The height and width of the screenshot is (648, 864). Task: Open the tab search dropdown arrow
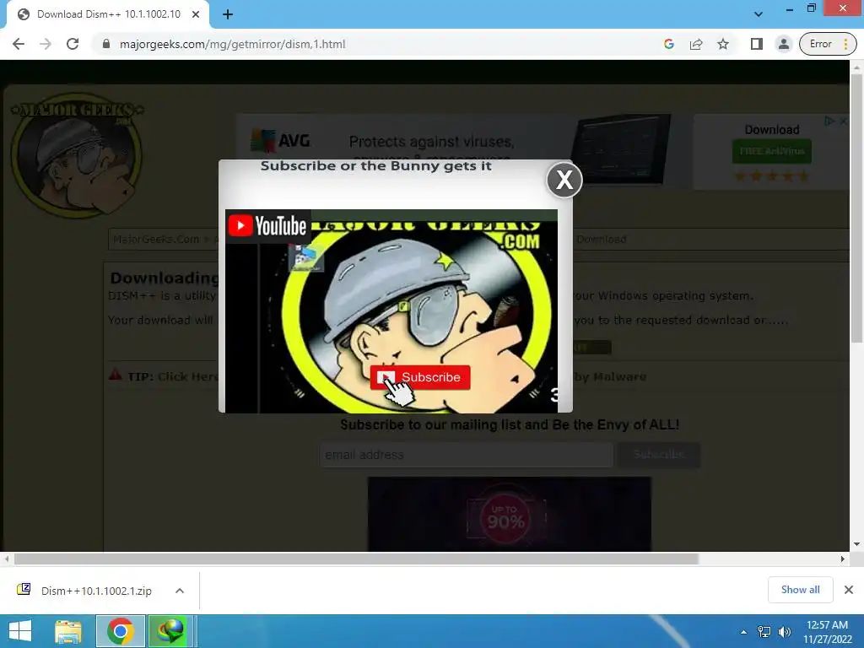click(x=759, y=13)
